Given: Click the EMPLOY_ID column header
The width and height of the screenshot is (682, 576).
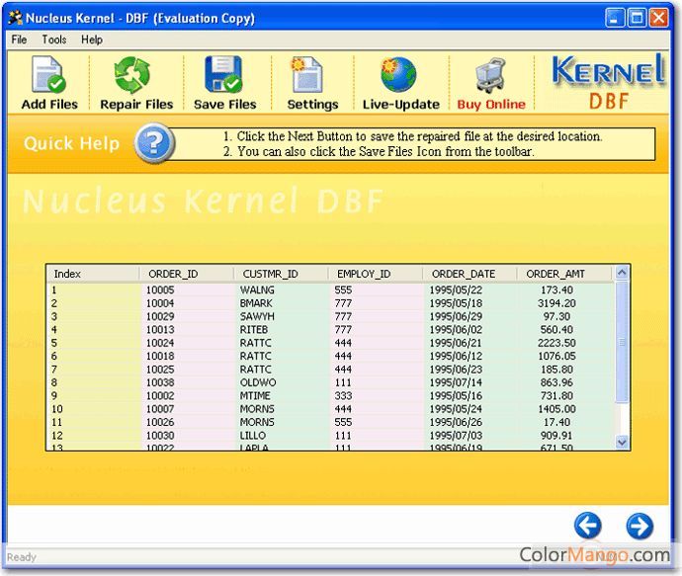Looking at the screenshot, I should click(375, 274).
